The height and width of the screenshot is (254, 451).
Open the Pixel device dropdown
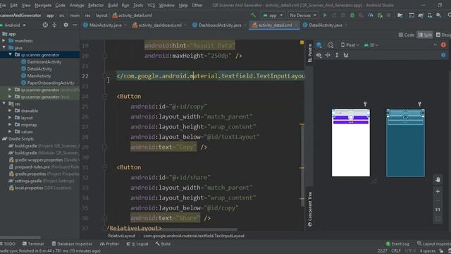pos(350,45)
